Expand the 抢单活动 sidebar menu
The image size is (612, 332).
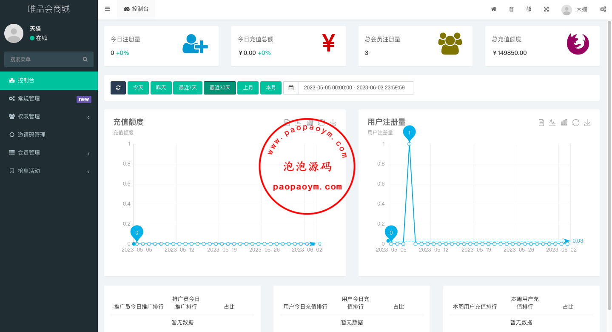click(x=49, y=171)
